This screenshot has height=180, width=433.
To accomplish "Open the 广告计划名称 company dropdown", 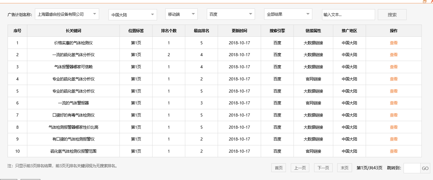I will click(67, 14).
